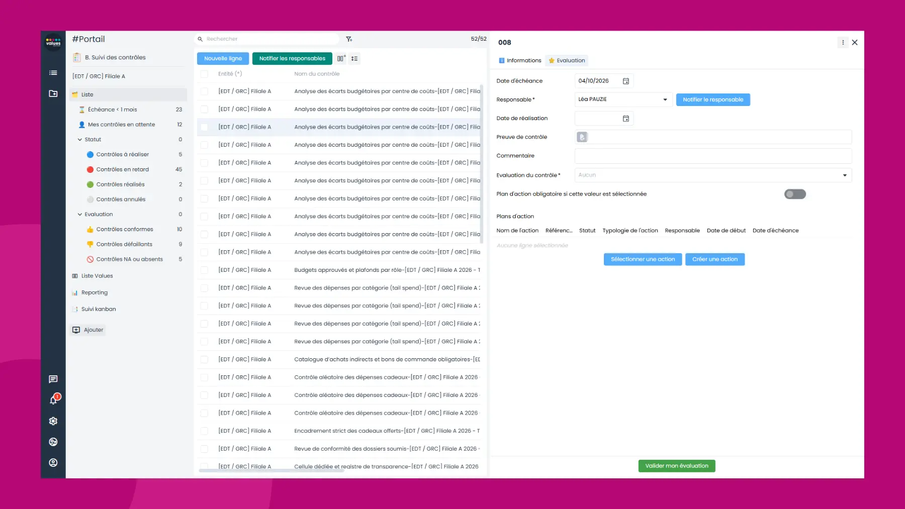This screenshot has height=509, width=905.
Task: Open the three-dot menu in the 008 panel
Action: 843,42
